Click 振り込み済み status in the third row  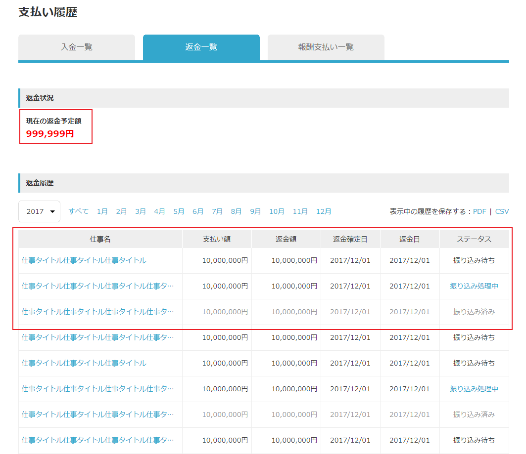click(x=474, y=312)
